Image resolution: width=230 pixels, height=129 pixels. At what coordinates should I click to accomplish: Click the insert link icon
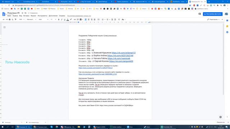[75, 19]
